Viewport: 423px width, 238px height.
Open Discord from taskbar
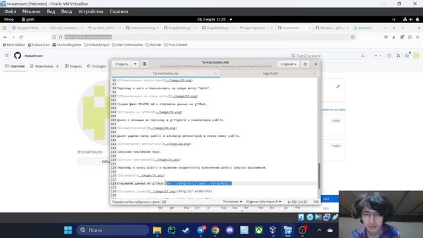point(230,230)
